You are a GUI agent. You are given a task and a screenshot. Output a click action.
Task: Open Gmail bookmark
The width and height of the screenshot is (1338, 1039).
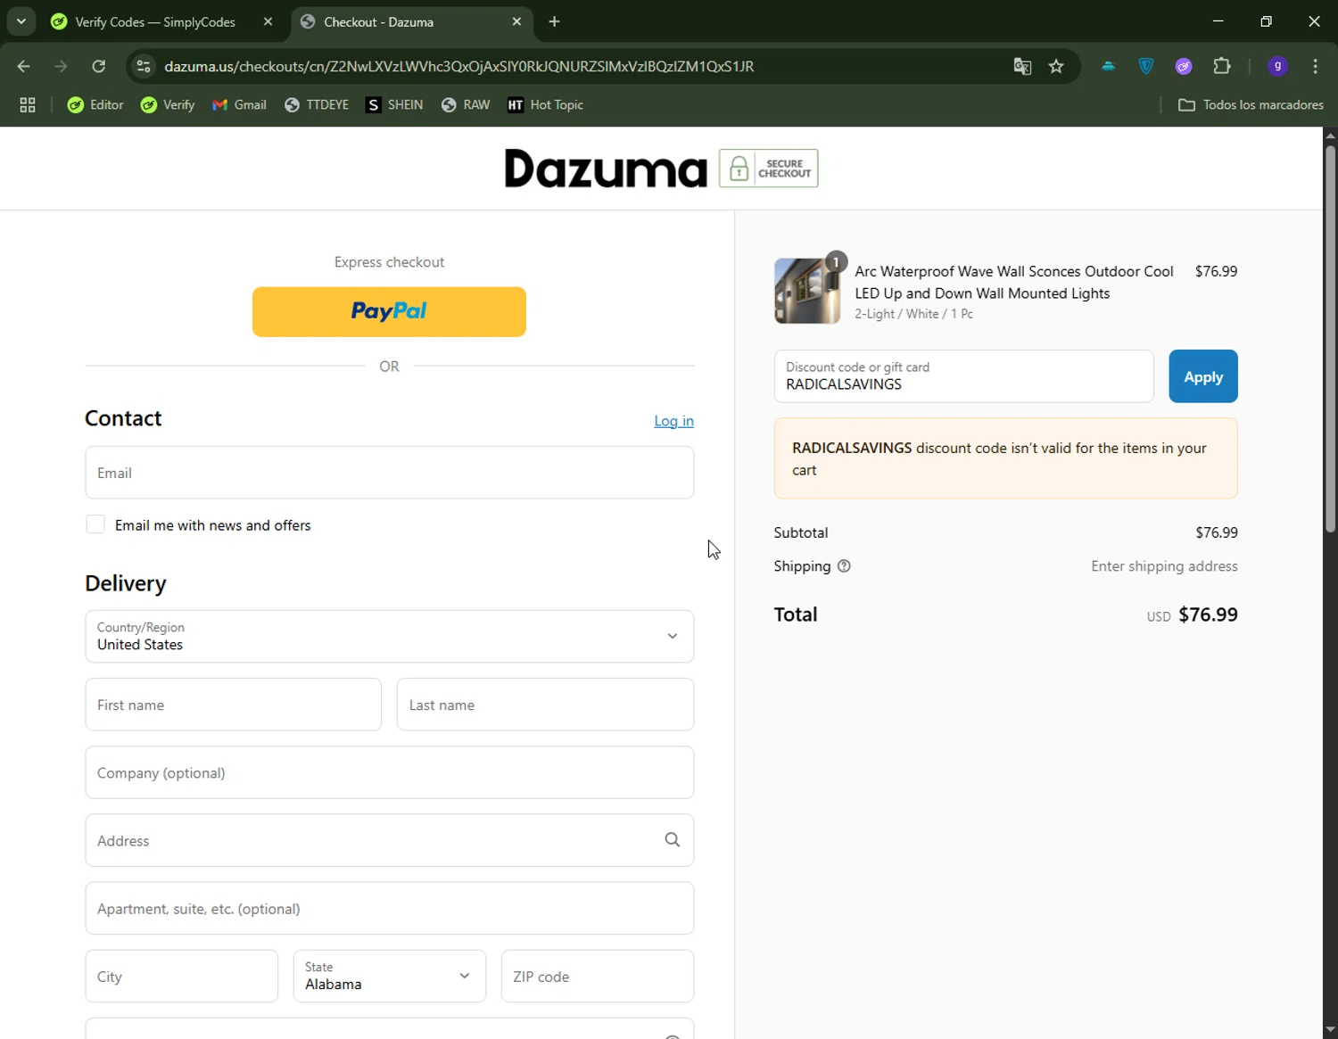[x=239, y=105]
